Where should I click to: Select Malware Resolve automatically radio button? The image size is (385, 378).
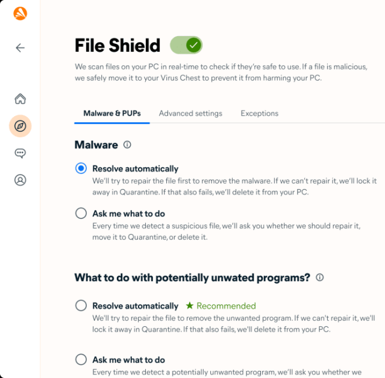81,169
